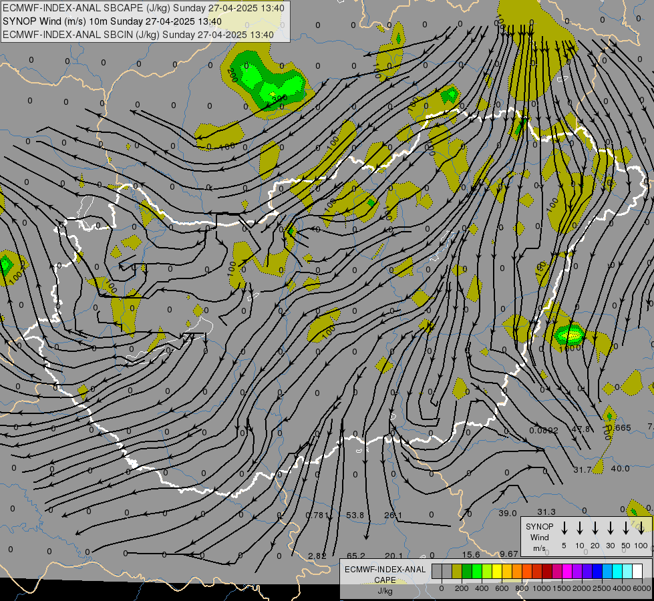Click the 20.1 value on the map
Screen dimensions: 654x601
tap(393, 556)
